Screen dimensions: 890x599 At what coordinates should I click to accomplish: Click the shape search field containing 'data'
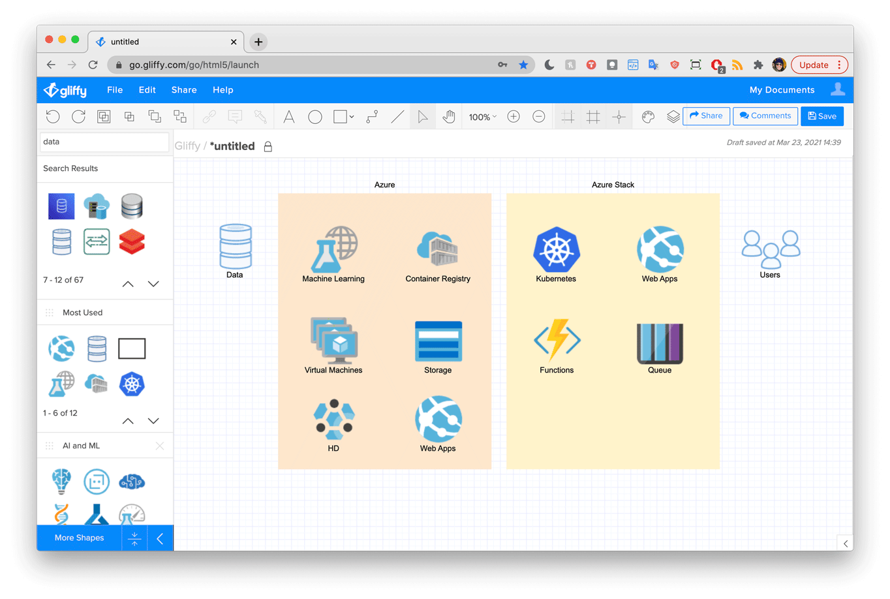(x=104, y=142)
